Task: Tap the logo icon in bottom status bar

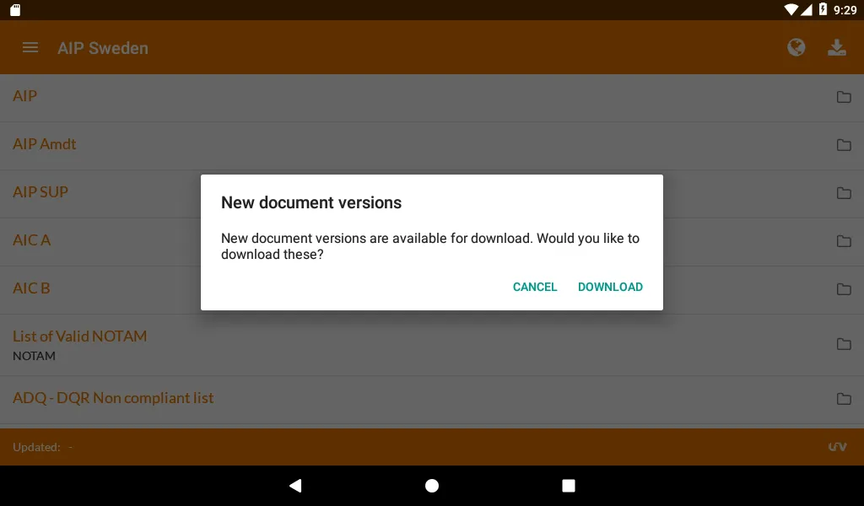Action: click(837, 447)
